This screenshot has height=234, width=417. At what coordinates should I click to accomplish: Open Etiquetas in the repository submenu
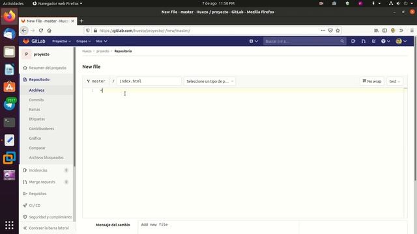[37, 119]
